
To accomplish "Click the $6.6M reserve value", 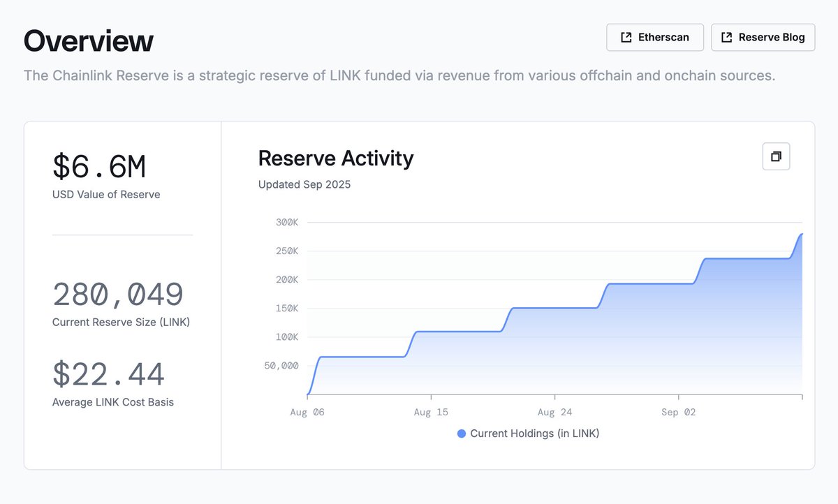I will (x=99, y=168).
